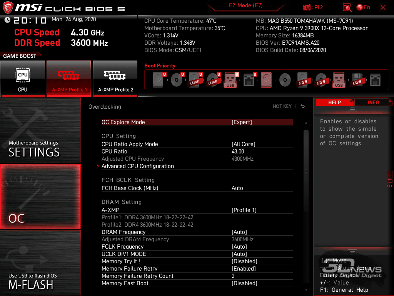
Task: Click the legacy USB key boot icon
Action: tap(339, 80)
